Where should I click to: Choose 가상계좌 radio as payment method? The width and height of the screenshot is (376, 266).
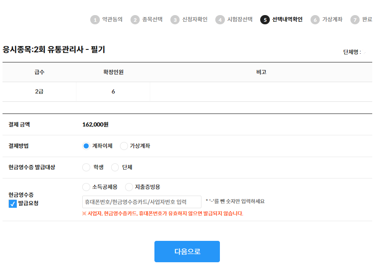pos(124,146)
